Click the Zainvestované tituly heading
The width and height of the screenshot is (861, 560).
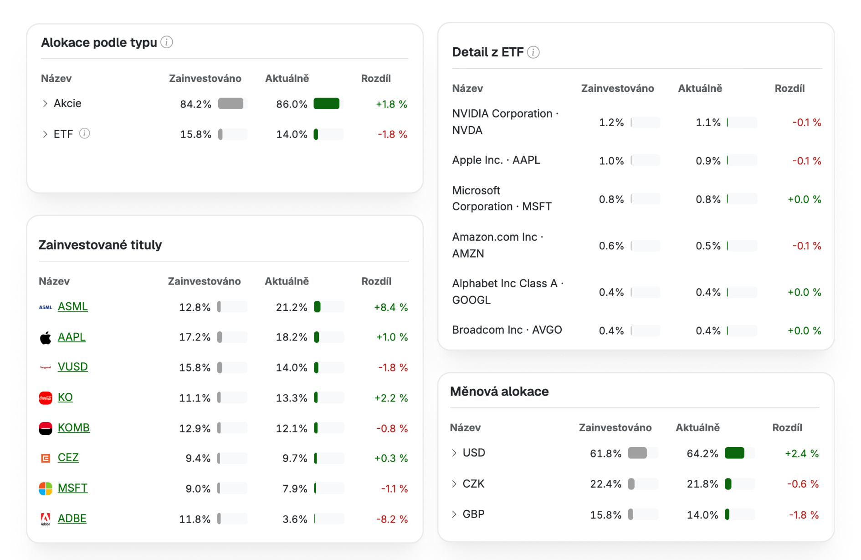100,245
